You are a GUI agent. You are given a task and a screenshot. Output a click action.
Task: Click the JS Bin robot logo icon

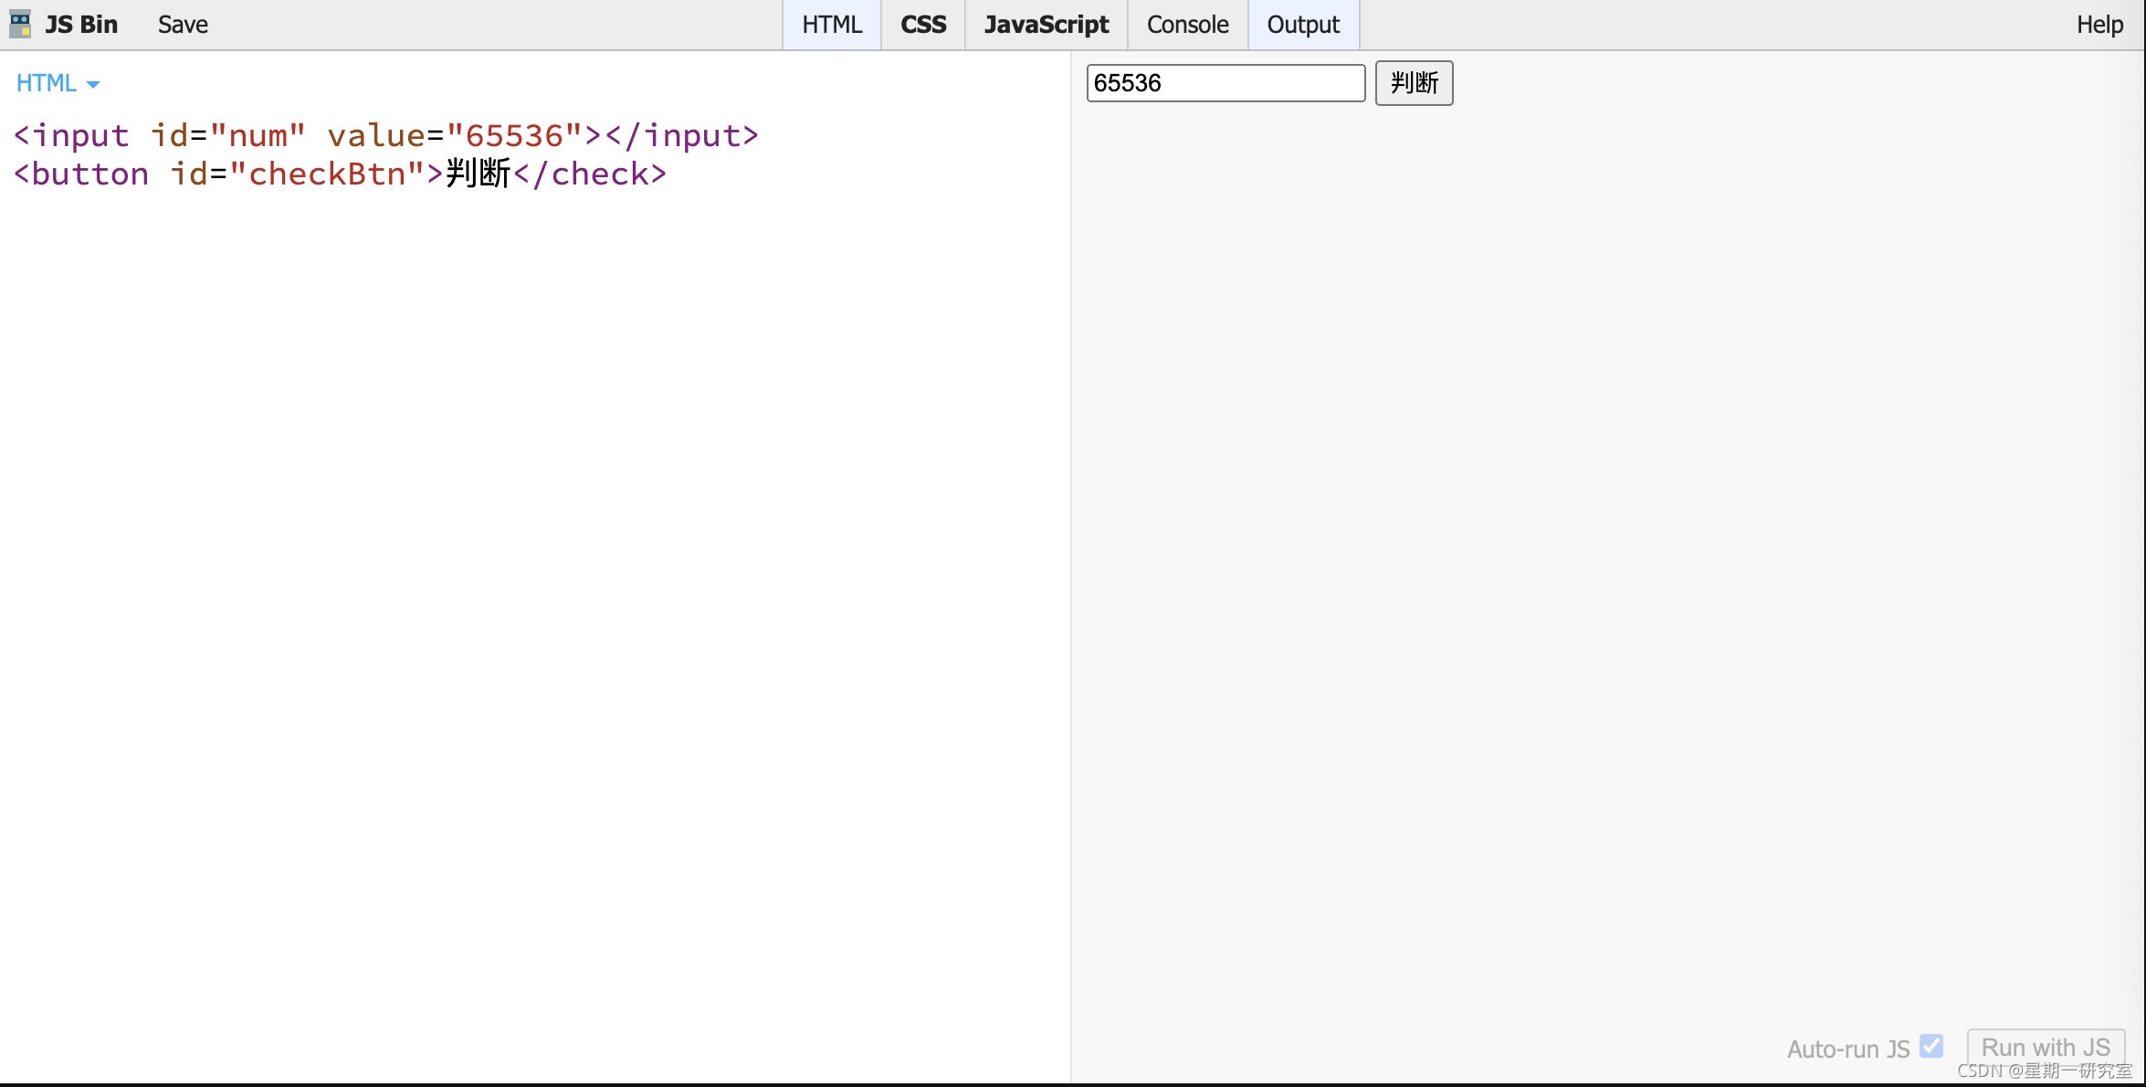click(x=20, y=24)
